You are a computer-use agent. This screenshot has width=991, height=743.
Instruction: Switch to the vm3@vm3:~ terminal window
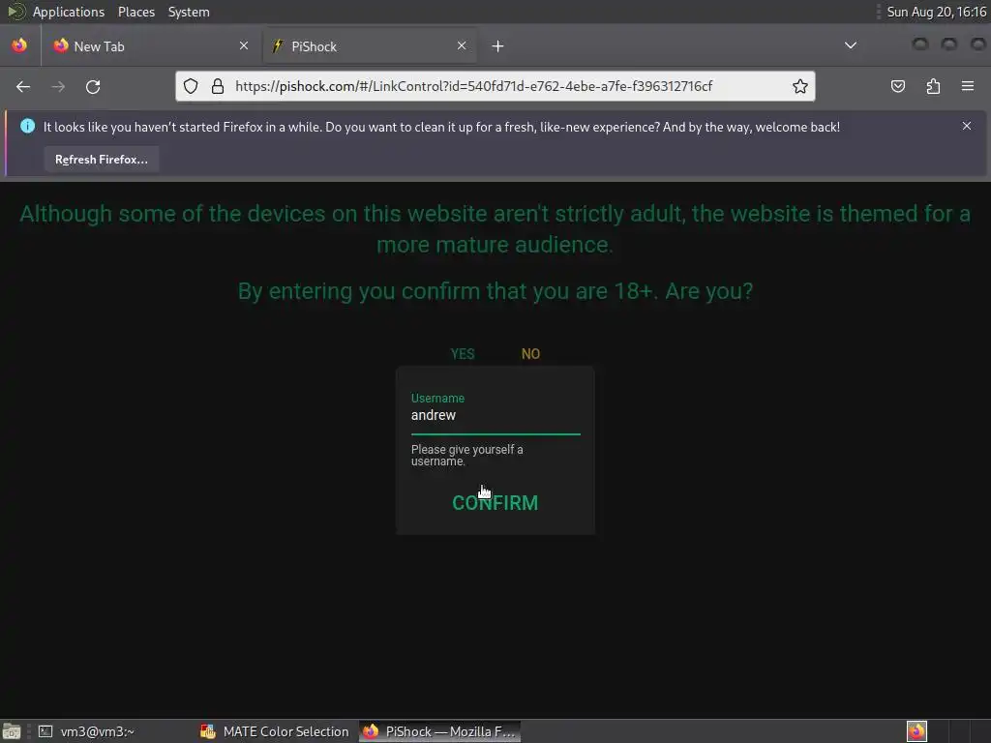(86, 731)
